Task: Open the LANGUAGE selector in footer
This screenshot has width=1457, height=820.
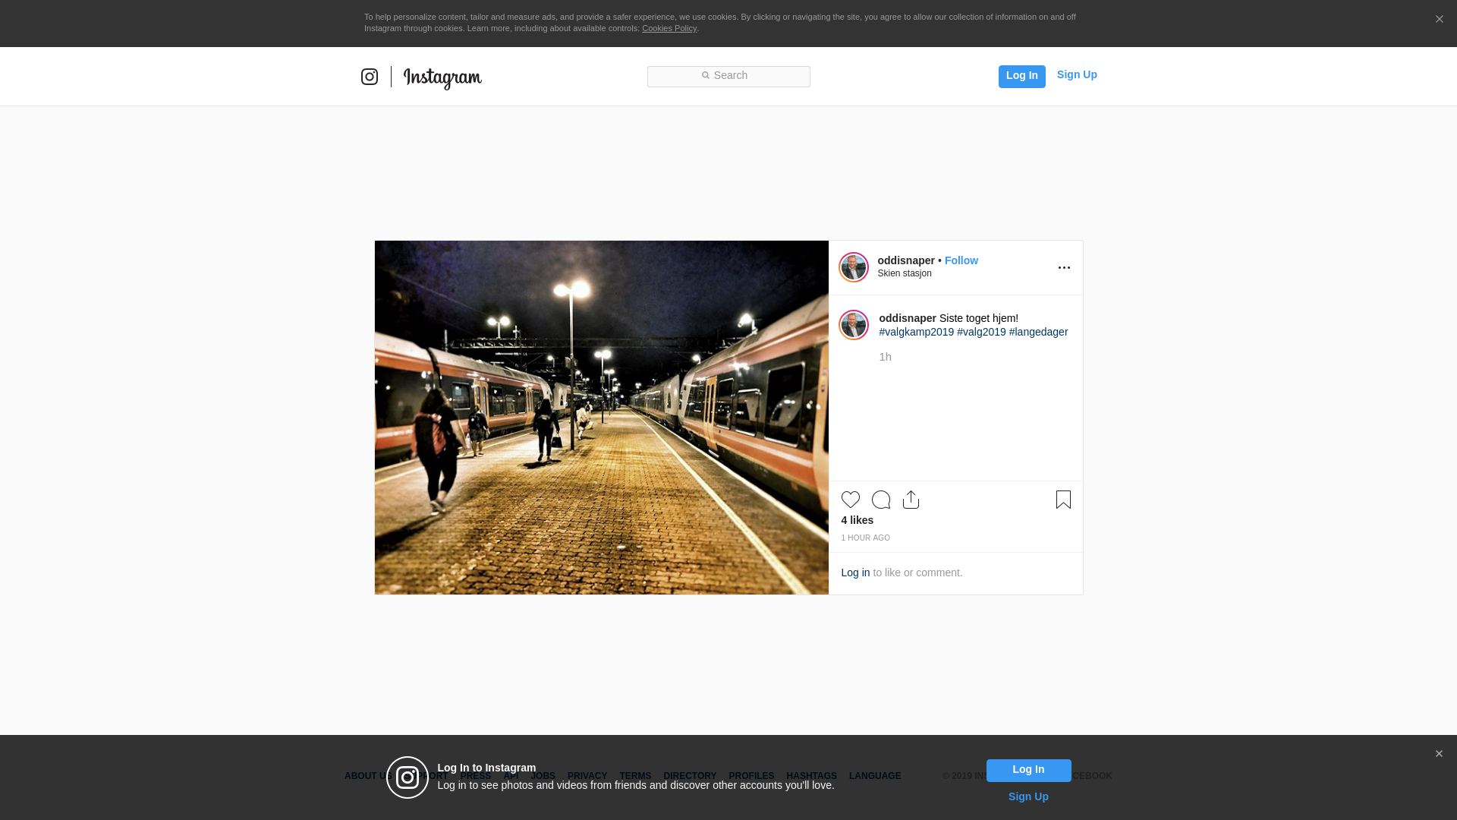Action: (x=875, y=776)
